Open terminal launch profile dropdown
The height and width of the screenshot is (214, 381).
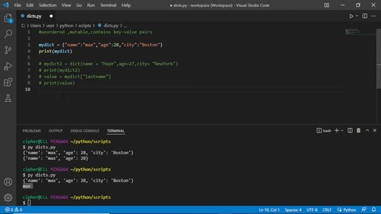[x=342, y=131]
